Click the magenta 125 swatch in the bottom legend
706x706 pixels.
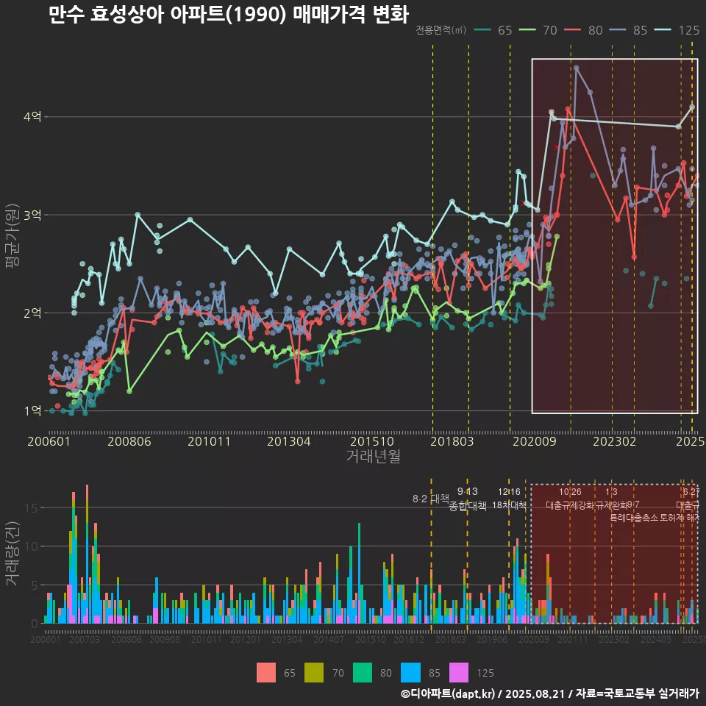pos(459,673)
